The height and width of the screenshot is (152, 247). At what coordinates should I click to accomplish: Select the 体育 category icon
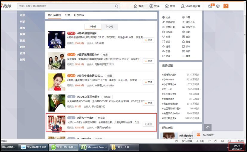183,17
